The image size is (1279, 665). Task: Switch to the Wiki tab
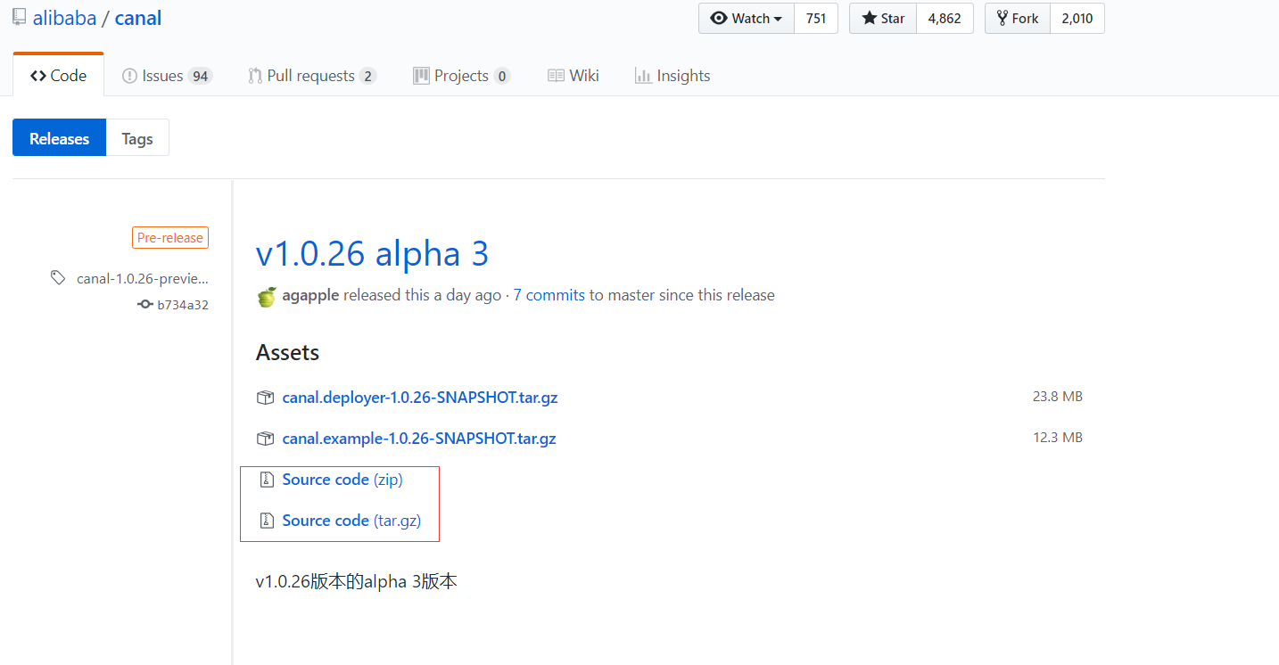click(x=573, y=76)
